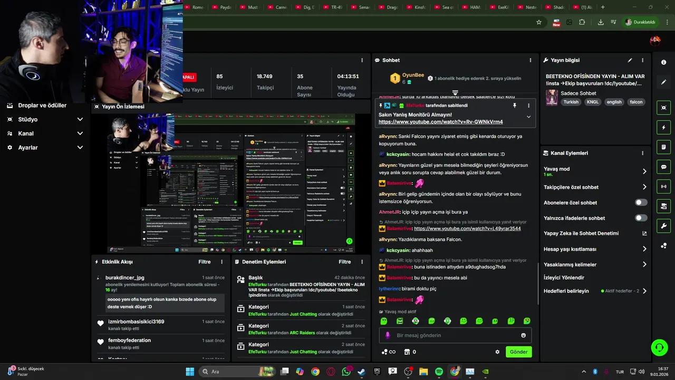Open Sohbet panel three-dot menu
Screen dimensions: 675x380
(x=530, y=60)
